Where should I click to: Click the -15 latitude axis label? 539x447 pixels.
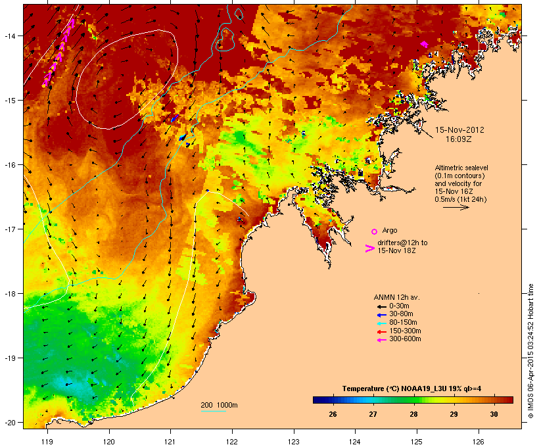click(x=9, y=101)
